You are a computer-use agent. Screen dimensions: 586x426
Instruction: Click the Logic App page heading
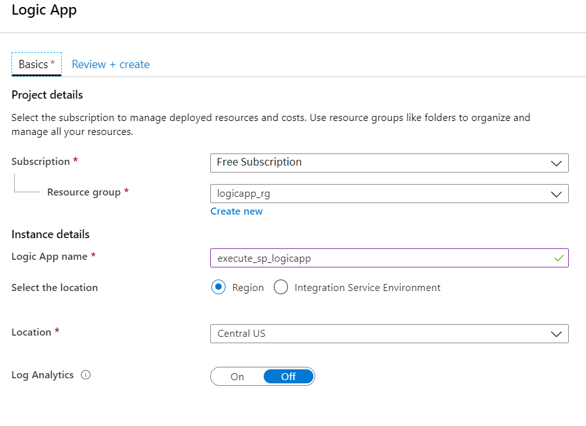pyautogui.click(x=44, y=10)
